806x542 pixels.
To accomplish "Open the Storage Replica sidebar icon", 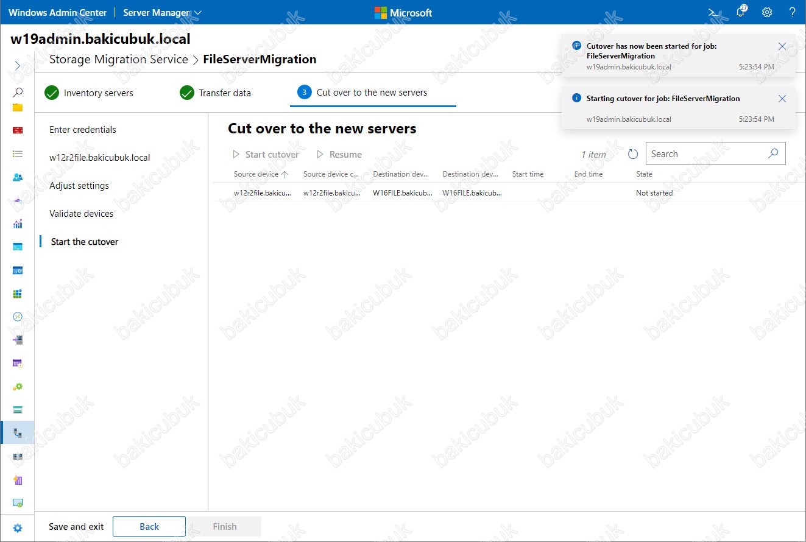I will (17, 456).
